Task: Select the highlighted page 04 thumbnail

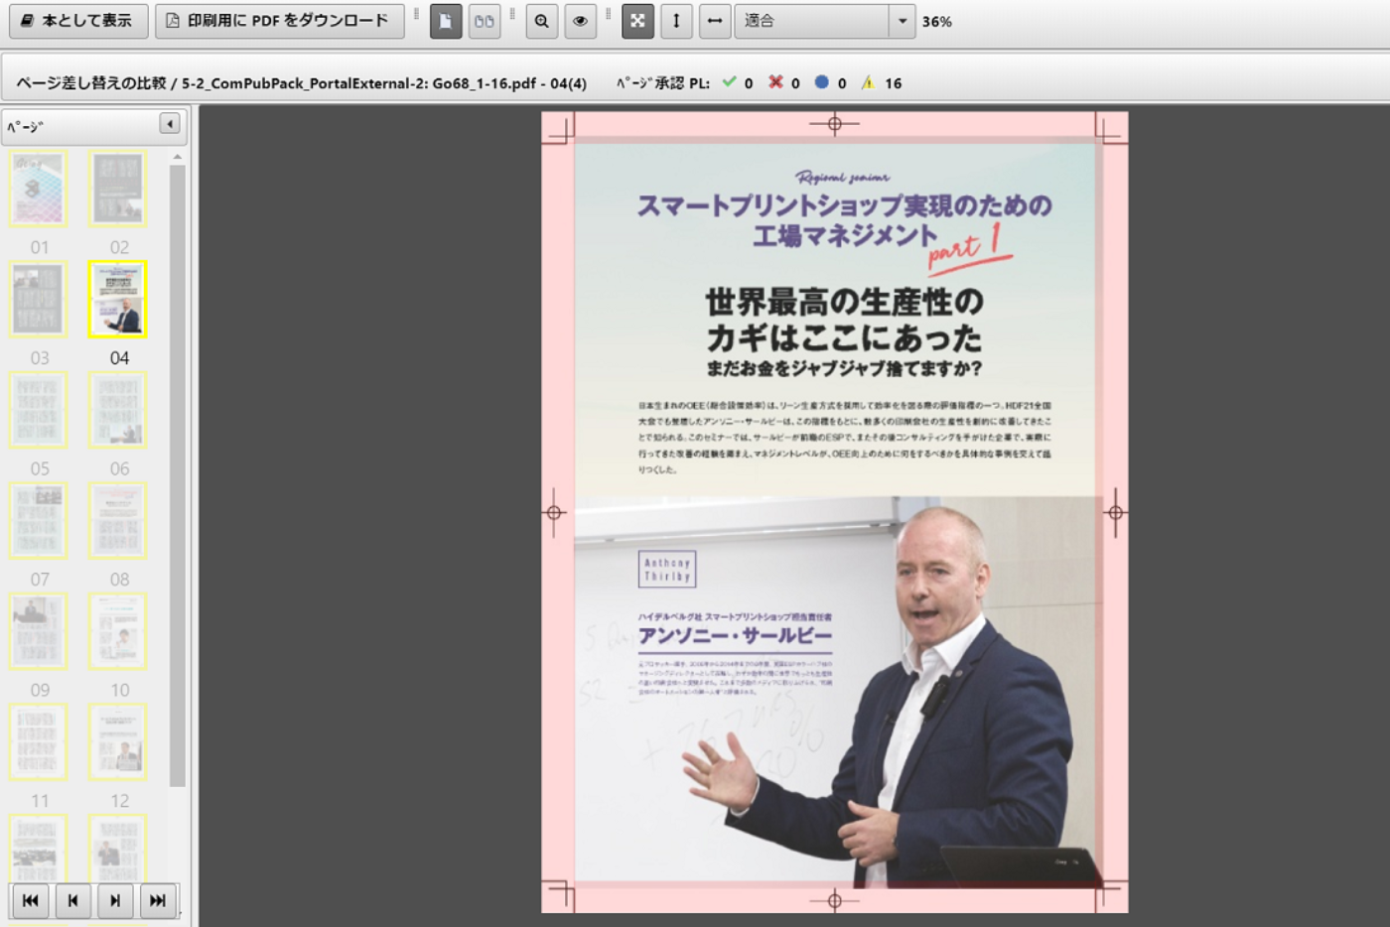Action: [118, 299]
